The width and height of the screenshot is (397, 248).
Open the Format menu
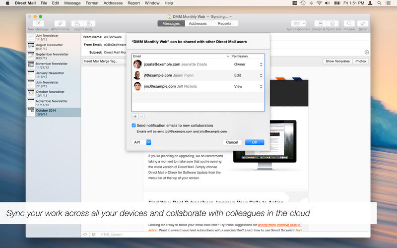click(x=92, y=3)
